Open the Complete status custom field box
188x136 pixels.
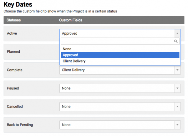(x=116, y=70)
